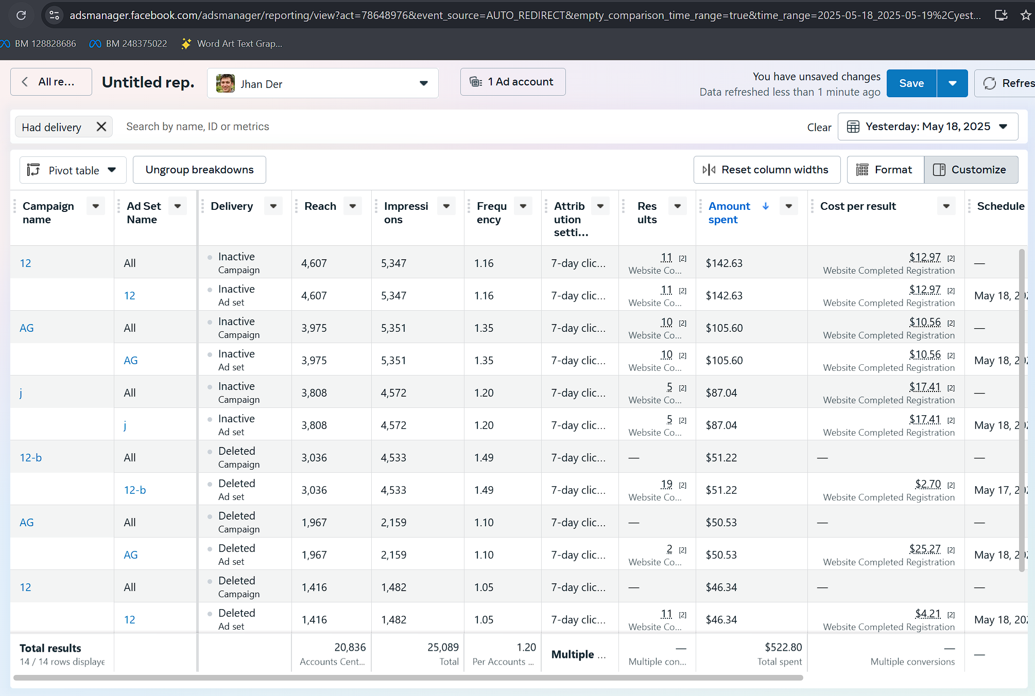Open the Save options dropdown arrow
1035x696 pixels.
pyautogui.click(x=952, y=83)
